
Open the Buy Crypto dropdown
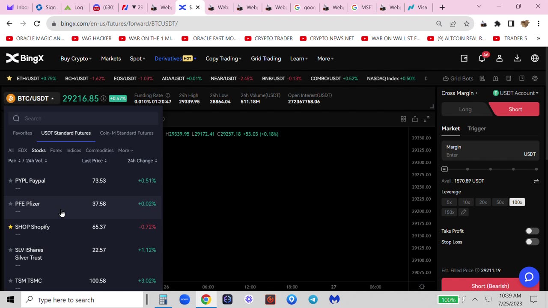coord(76,59)
